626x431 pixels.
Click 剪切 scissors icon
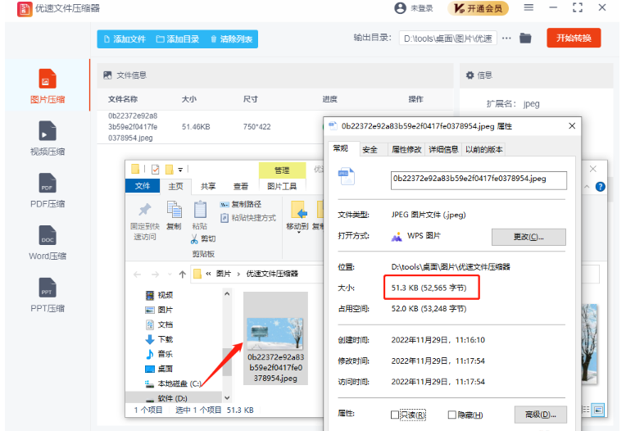tap(194, 238)
